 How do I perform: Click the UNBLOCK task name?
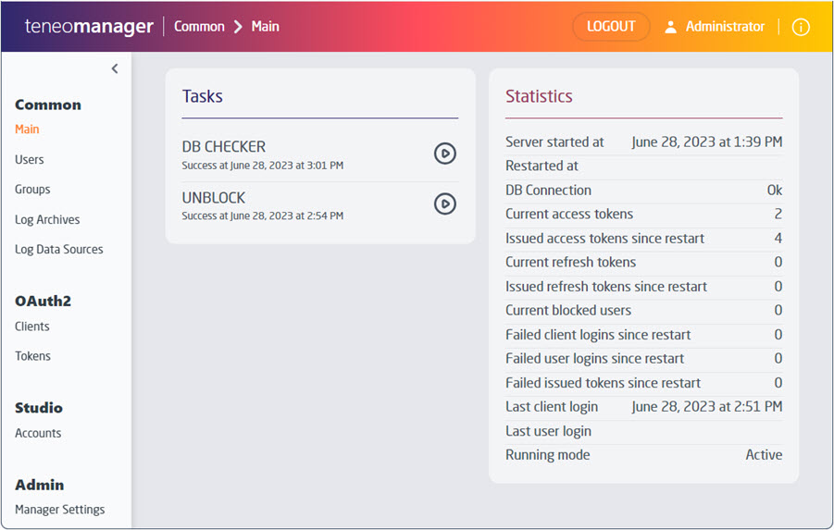click(213, 198)
